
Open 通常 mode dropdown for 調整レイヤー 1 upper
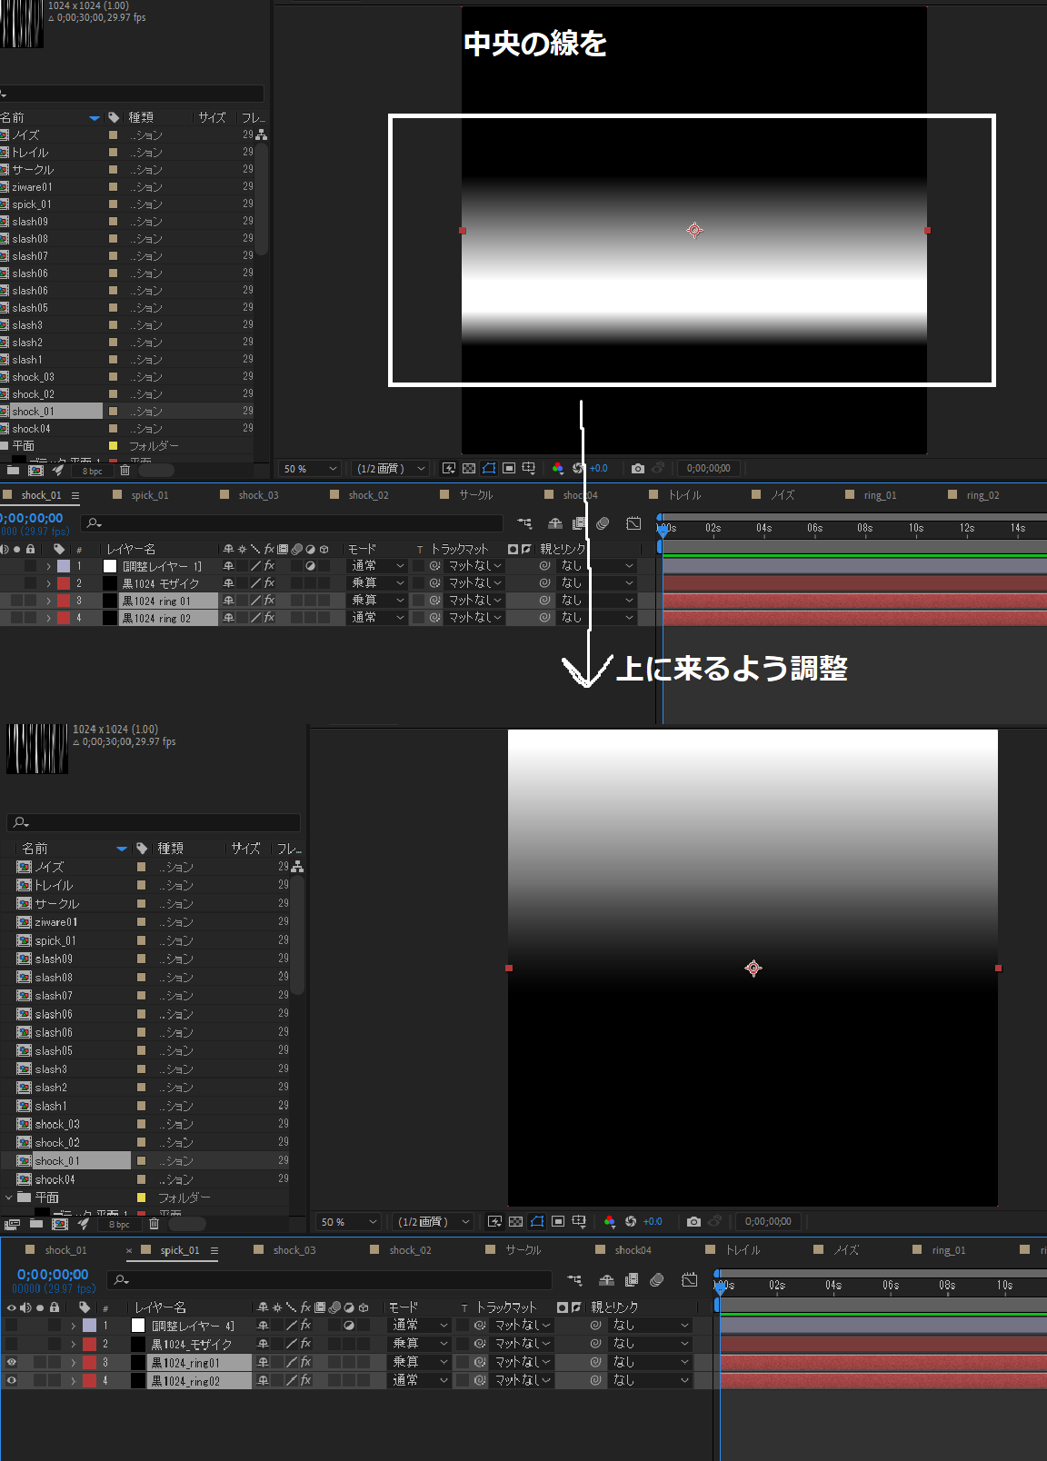377,566
